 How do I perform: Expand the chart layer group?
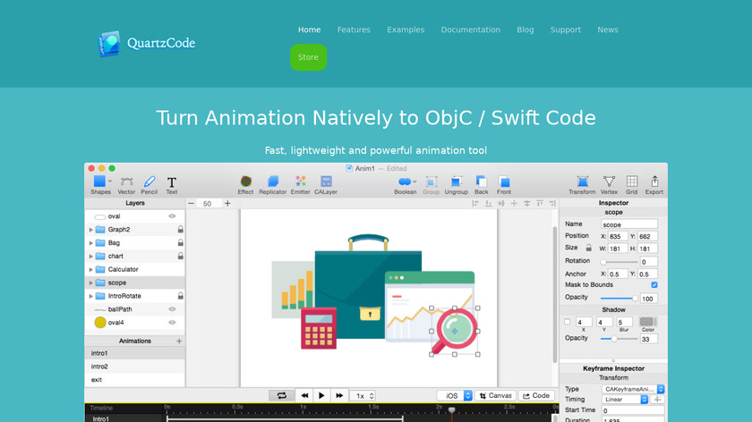(91, 257)
